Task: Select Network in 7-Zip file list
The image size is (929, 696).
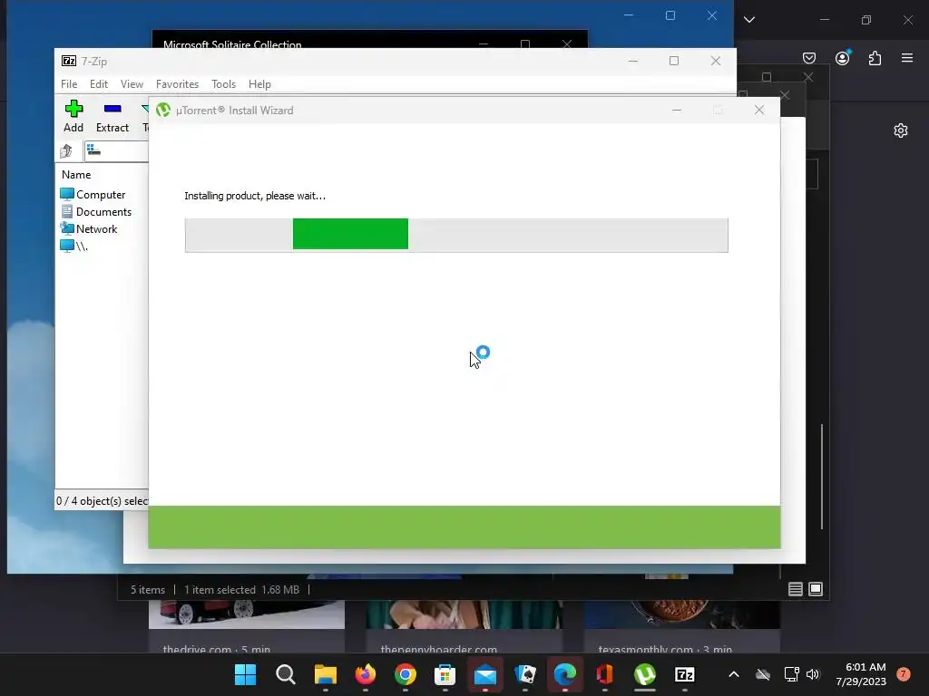Action: tap(89, 229)
